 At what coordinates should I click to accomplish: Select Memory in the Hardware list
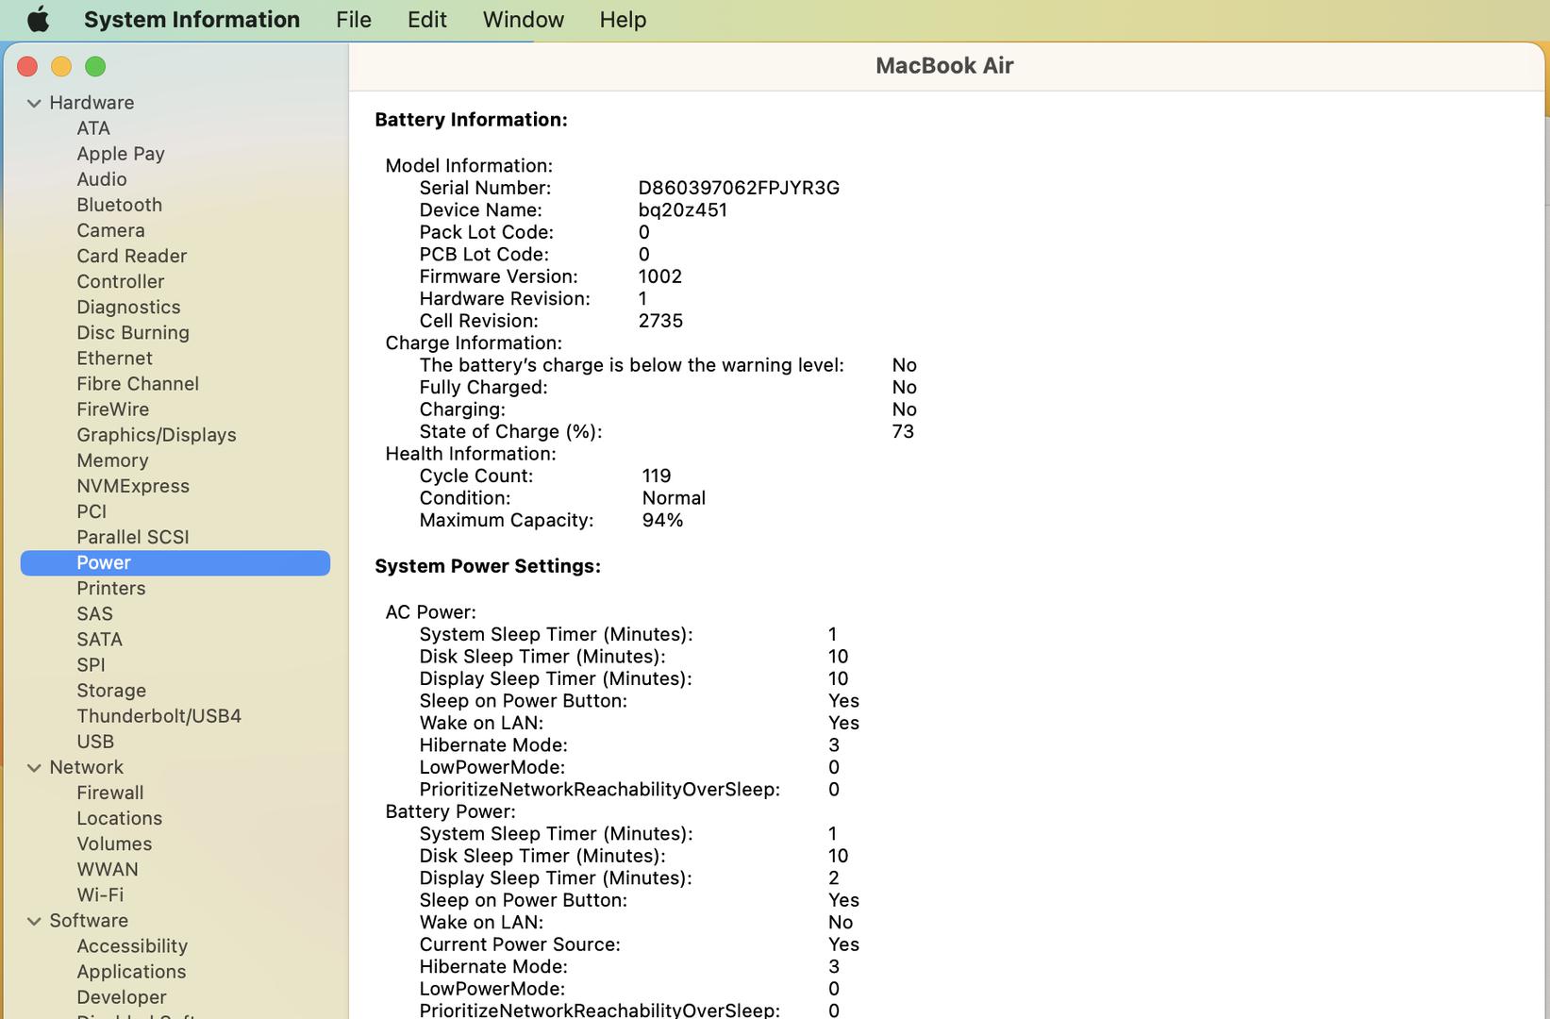coord(112,460)
